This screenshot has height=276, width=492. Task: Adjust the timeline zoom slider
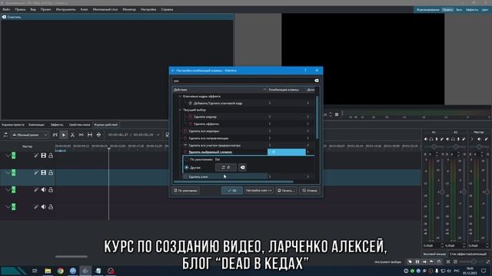(x=474, y=261)
